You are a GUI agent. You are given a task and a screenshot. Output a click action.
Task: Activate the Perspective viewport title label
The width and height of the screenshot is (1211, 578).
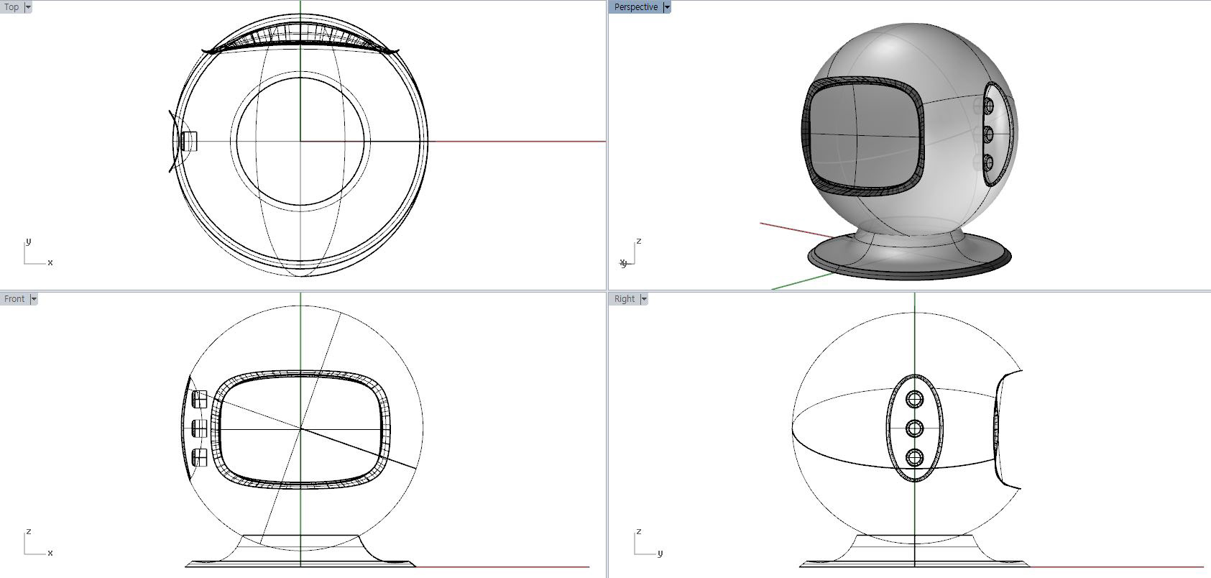coord(636,6)
